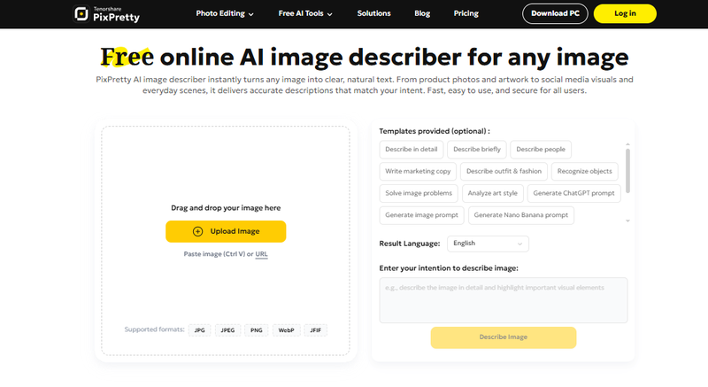Expand the Photo Editing menu
The width and height of the screenshot is (708, 387).
point(224,14)
